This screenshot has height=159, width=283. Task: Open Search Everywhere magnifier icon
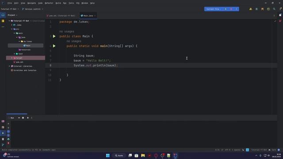click(274, 9)
